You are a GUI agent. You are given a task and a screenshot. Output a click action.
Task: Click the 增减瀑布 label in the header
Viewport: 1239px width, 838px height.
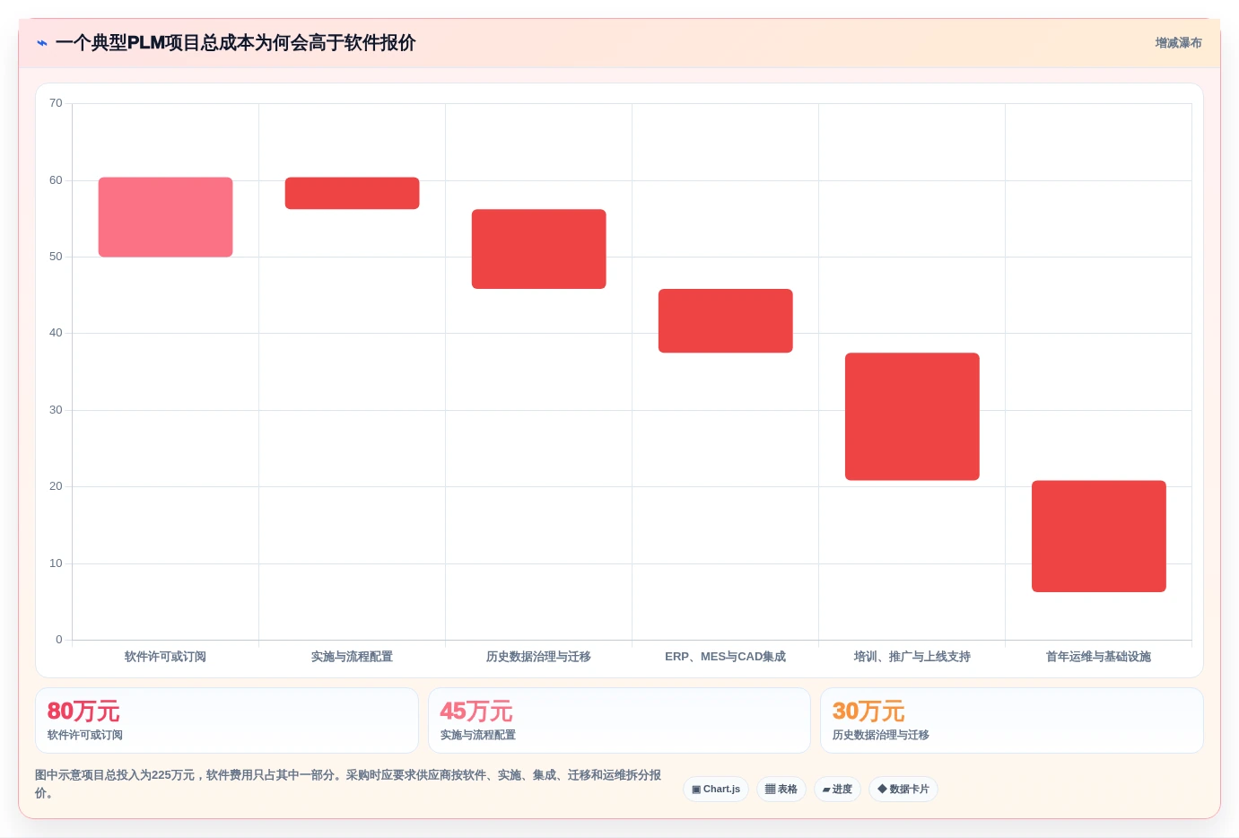click(x=1178, y=43)
